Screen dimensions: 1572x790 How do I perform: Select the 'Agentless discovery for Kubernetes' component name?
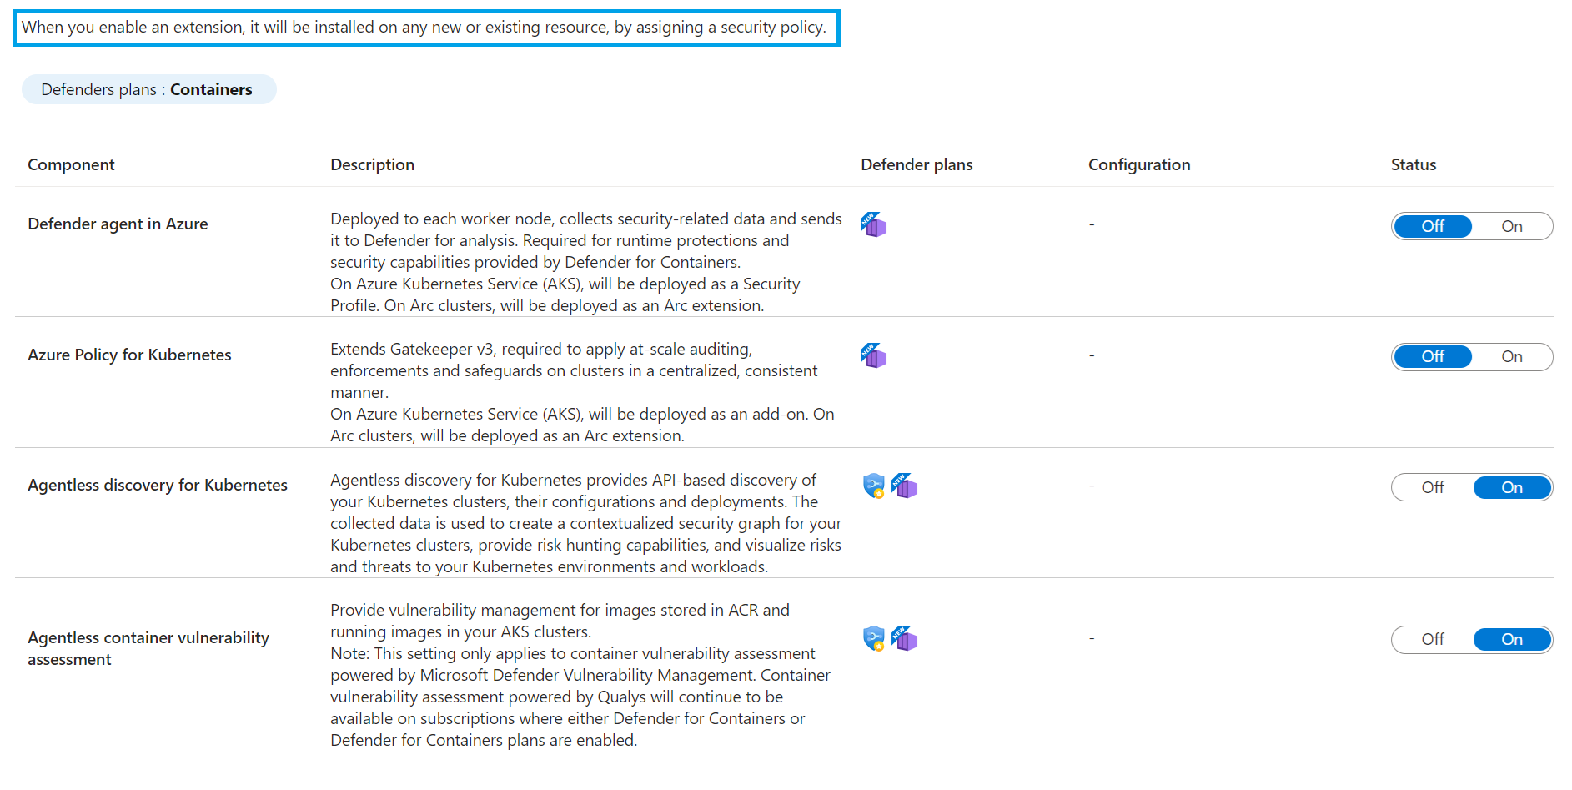(x=158, y=485)
